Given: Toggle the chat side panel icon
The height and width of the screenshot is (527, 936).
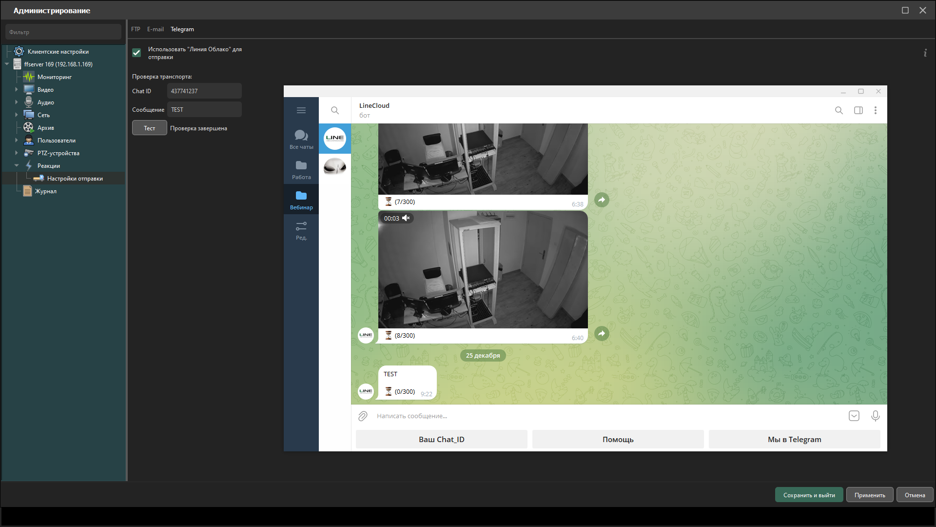Looking at the screenshot, I should coord(858,110).
